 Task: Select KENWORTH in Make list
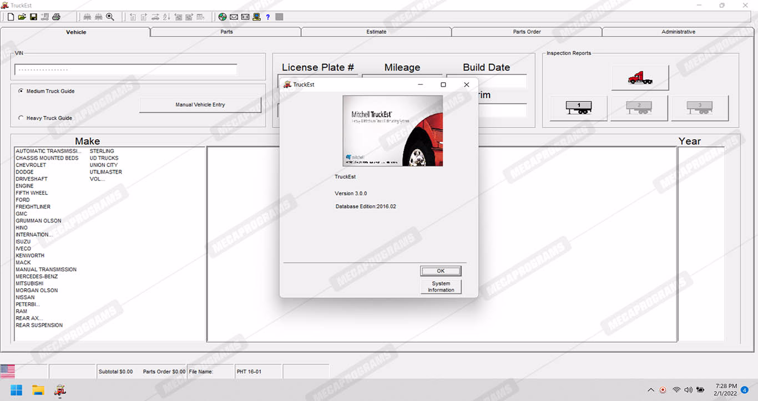coord(30,256)
